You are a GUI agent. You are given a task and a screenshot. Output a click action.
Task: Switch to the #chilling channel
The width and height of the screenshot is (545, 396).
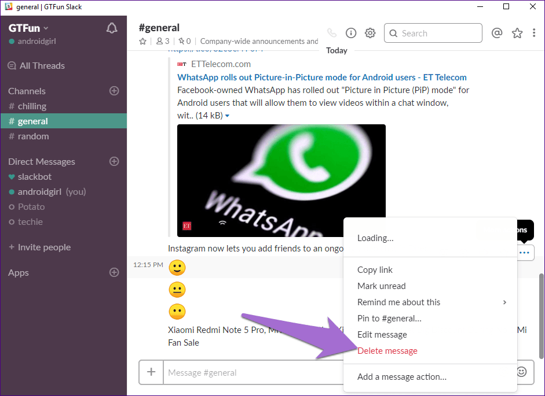click(64, 106)
